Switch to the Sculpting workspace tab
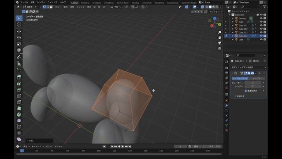The width and height of the screenshot is (282, 159). (96, 3)
